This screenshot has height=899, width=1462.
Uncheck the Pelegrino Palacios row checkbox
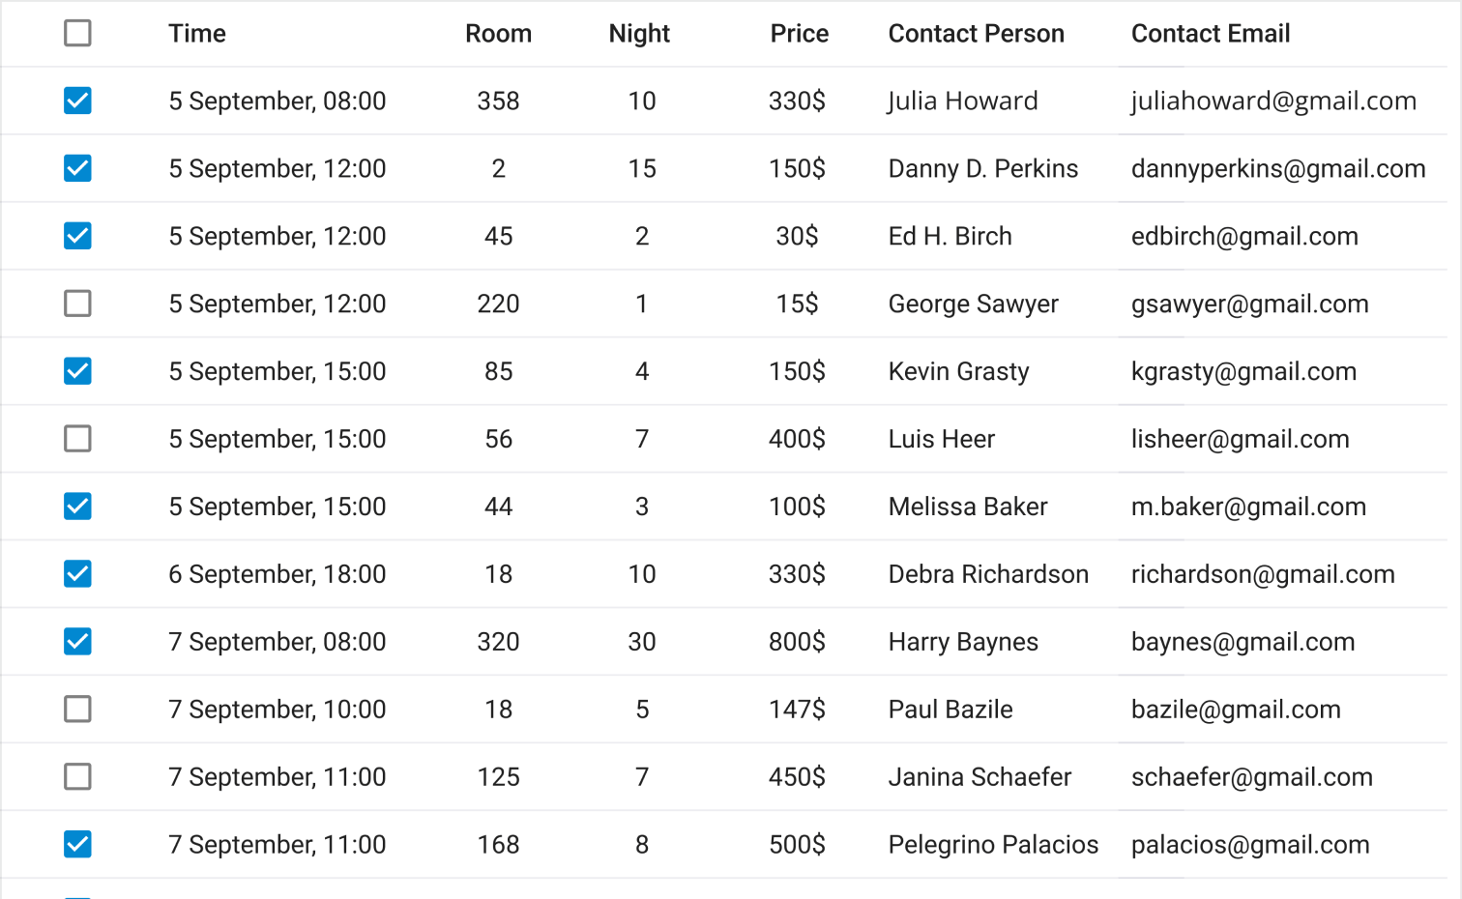pos(77,845)
